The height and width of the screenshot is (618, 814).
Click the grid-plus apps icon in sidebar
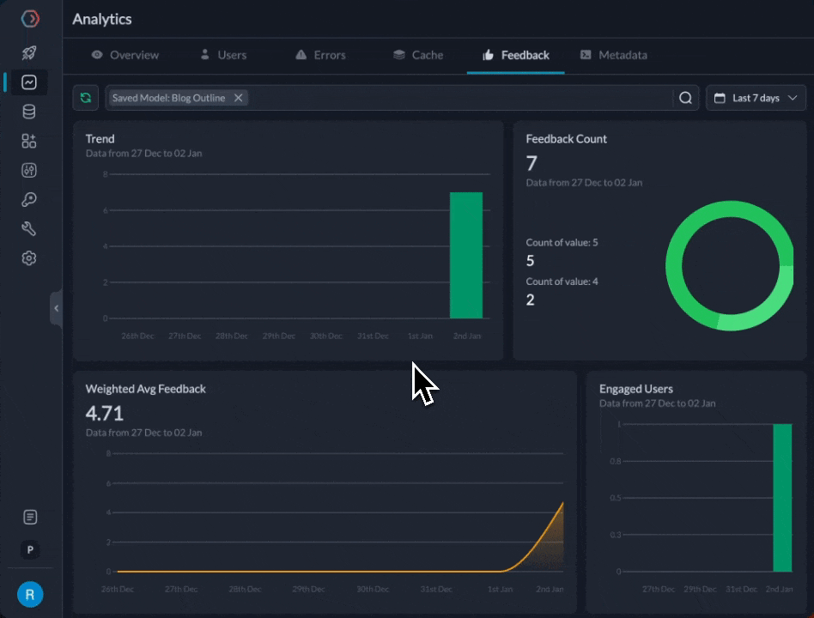click(29, 141)
